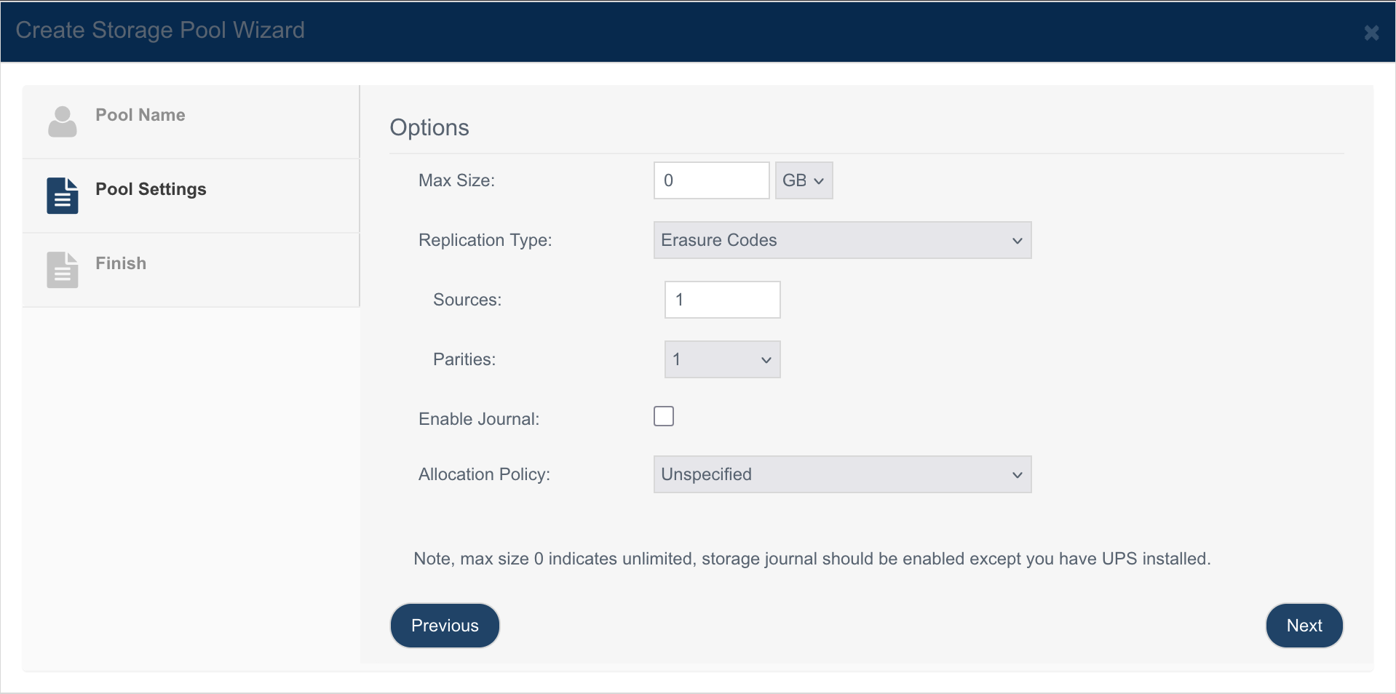
Task: Click the Pool Name user silhouette icon
Action: 63,121
